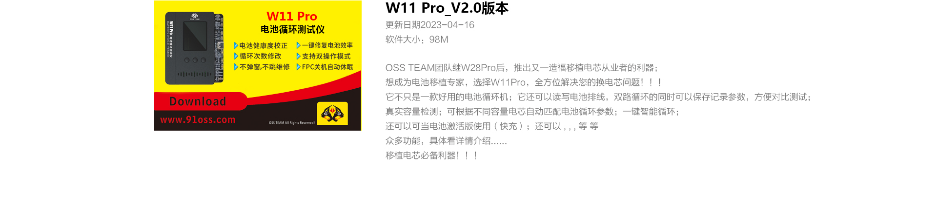Click the 众多功能,具体看详情介绍 line
The width and height of the screenshot is (937, 216).
(x=446, y=141)
